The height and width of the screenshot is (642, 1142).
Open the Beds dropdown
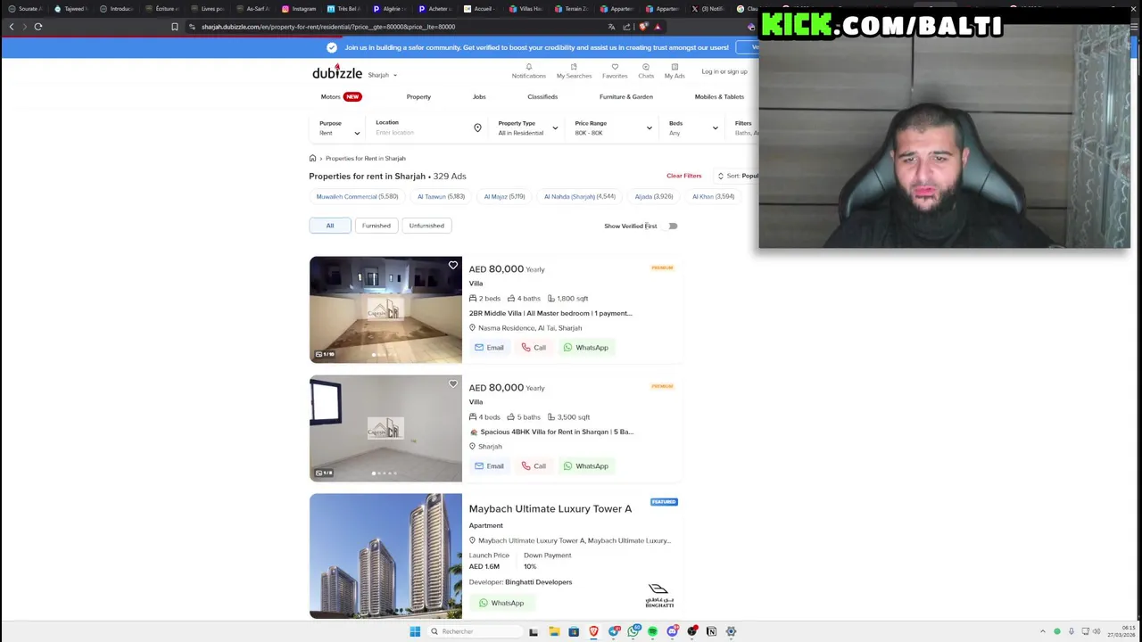coord(693,128)
